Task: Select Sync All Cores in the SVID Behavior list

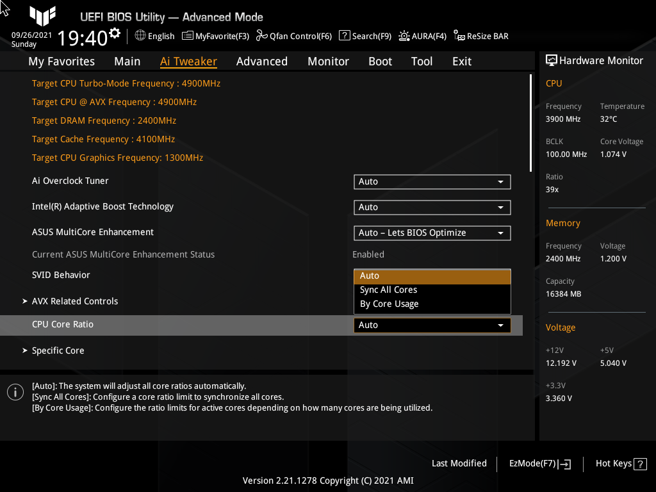Action: coord(387,290)
